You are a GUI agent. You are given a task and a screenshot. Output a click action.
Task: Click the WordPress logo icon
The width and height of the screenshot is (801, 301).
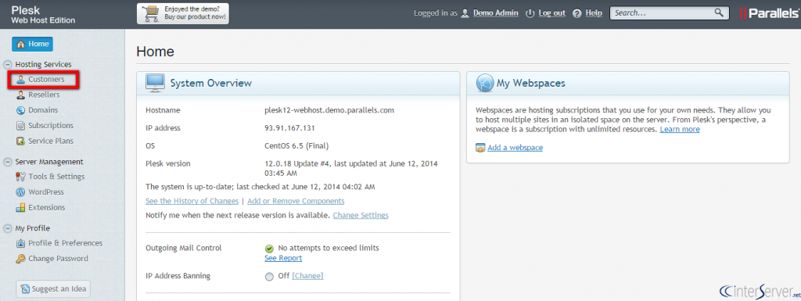[20, 192]
